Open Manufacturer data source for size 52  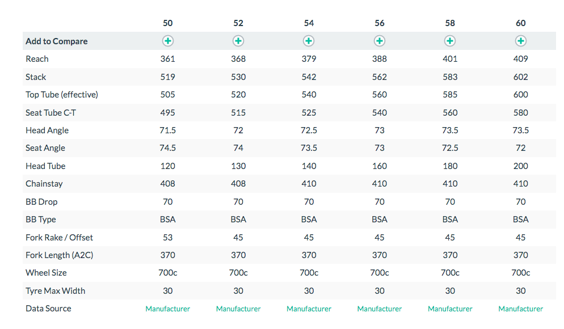tap(238, 309)
